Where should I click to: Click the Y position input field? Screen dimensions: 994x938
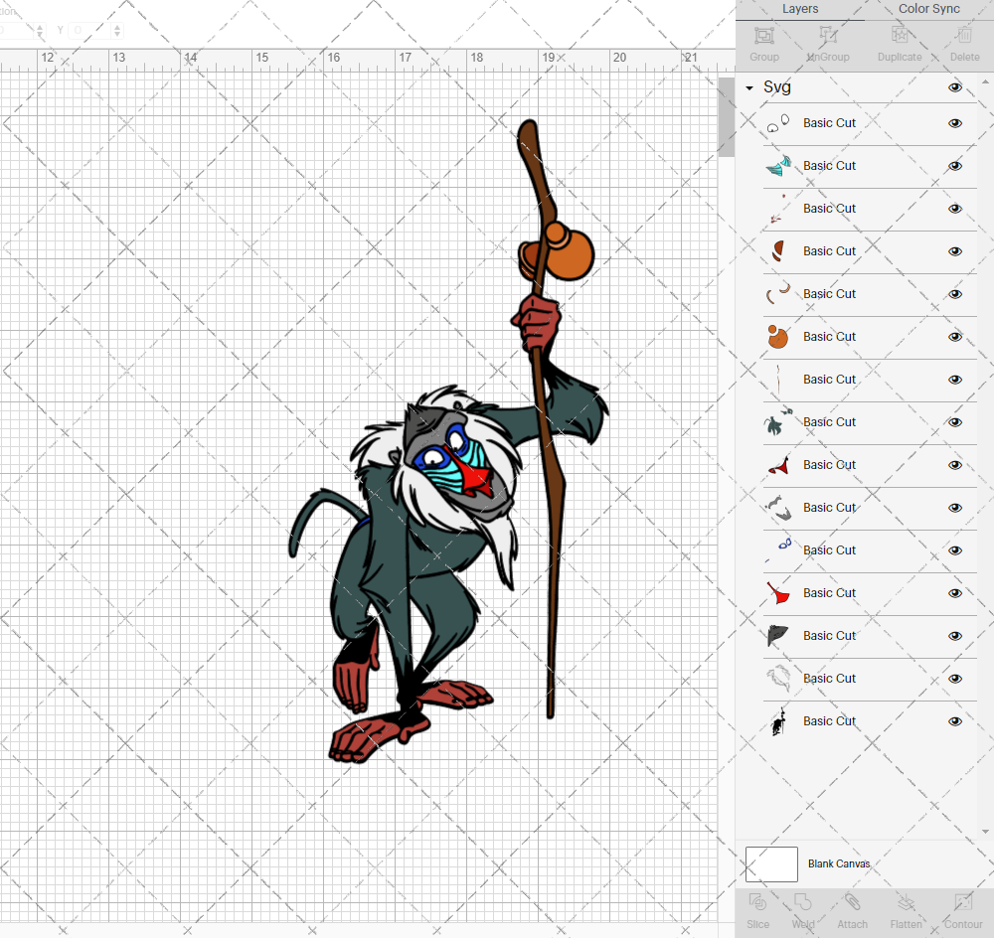click(90, 30)
